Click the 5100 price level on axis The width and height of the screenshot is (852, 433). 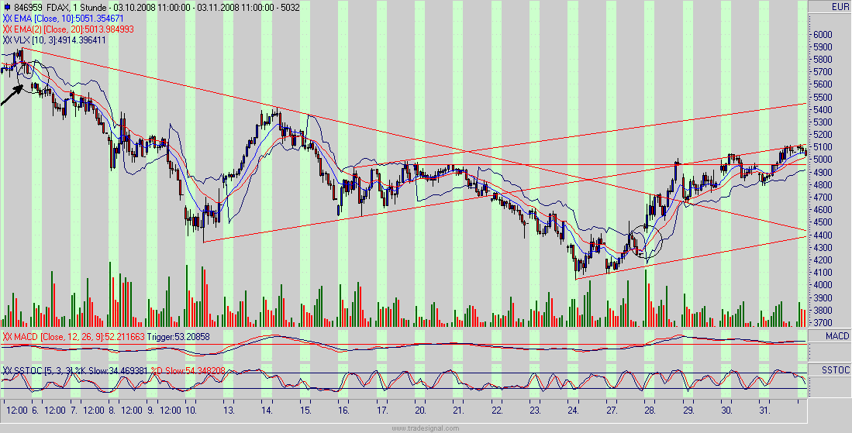click(x=824, y=146)
